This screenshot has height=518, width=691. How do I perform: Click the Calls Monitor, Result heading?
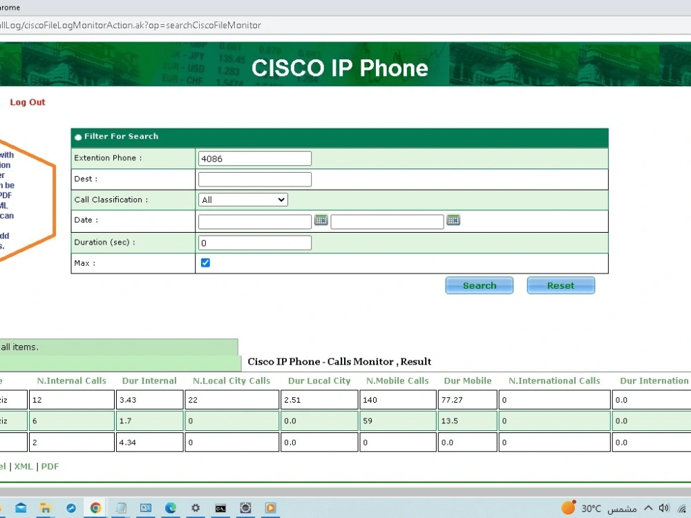339,362
